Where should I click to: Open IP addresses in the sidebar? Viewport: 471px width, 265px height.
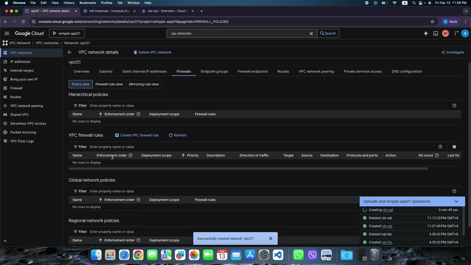click(31, 62)
